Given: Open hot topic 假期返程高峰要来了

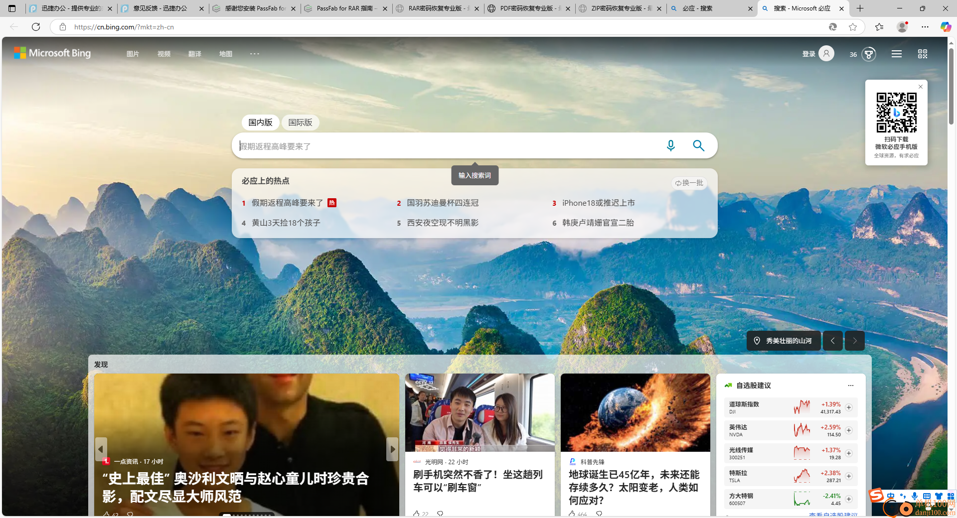Looking at the screenshot, I should [x=287, y=203].
